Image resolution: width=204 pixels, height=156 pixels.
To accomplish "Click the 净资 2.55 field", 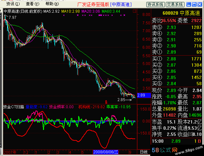I will pos(164,135).
